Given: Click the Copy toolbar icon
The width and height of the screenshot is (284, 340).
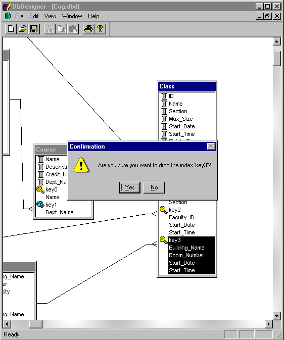Looking at the screenshot, I should click(x=62, y=29).
